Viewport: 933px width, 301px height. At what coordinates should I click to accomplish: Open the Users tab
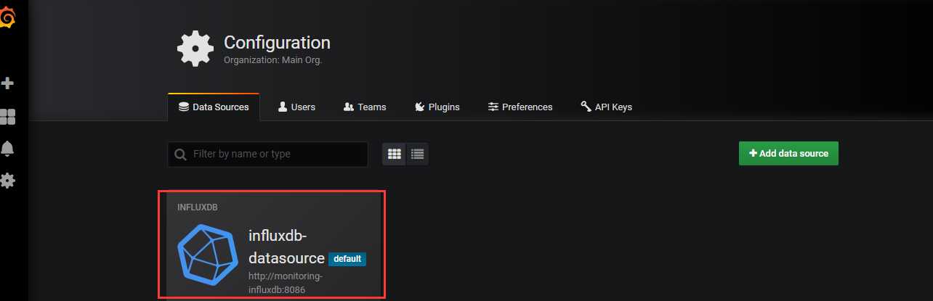pos(296,107)
